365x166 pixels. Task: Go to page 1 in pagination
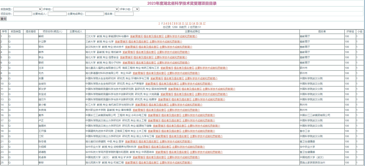[x=159, y=24]
